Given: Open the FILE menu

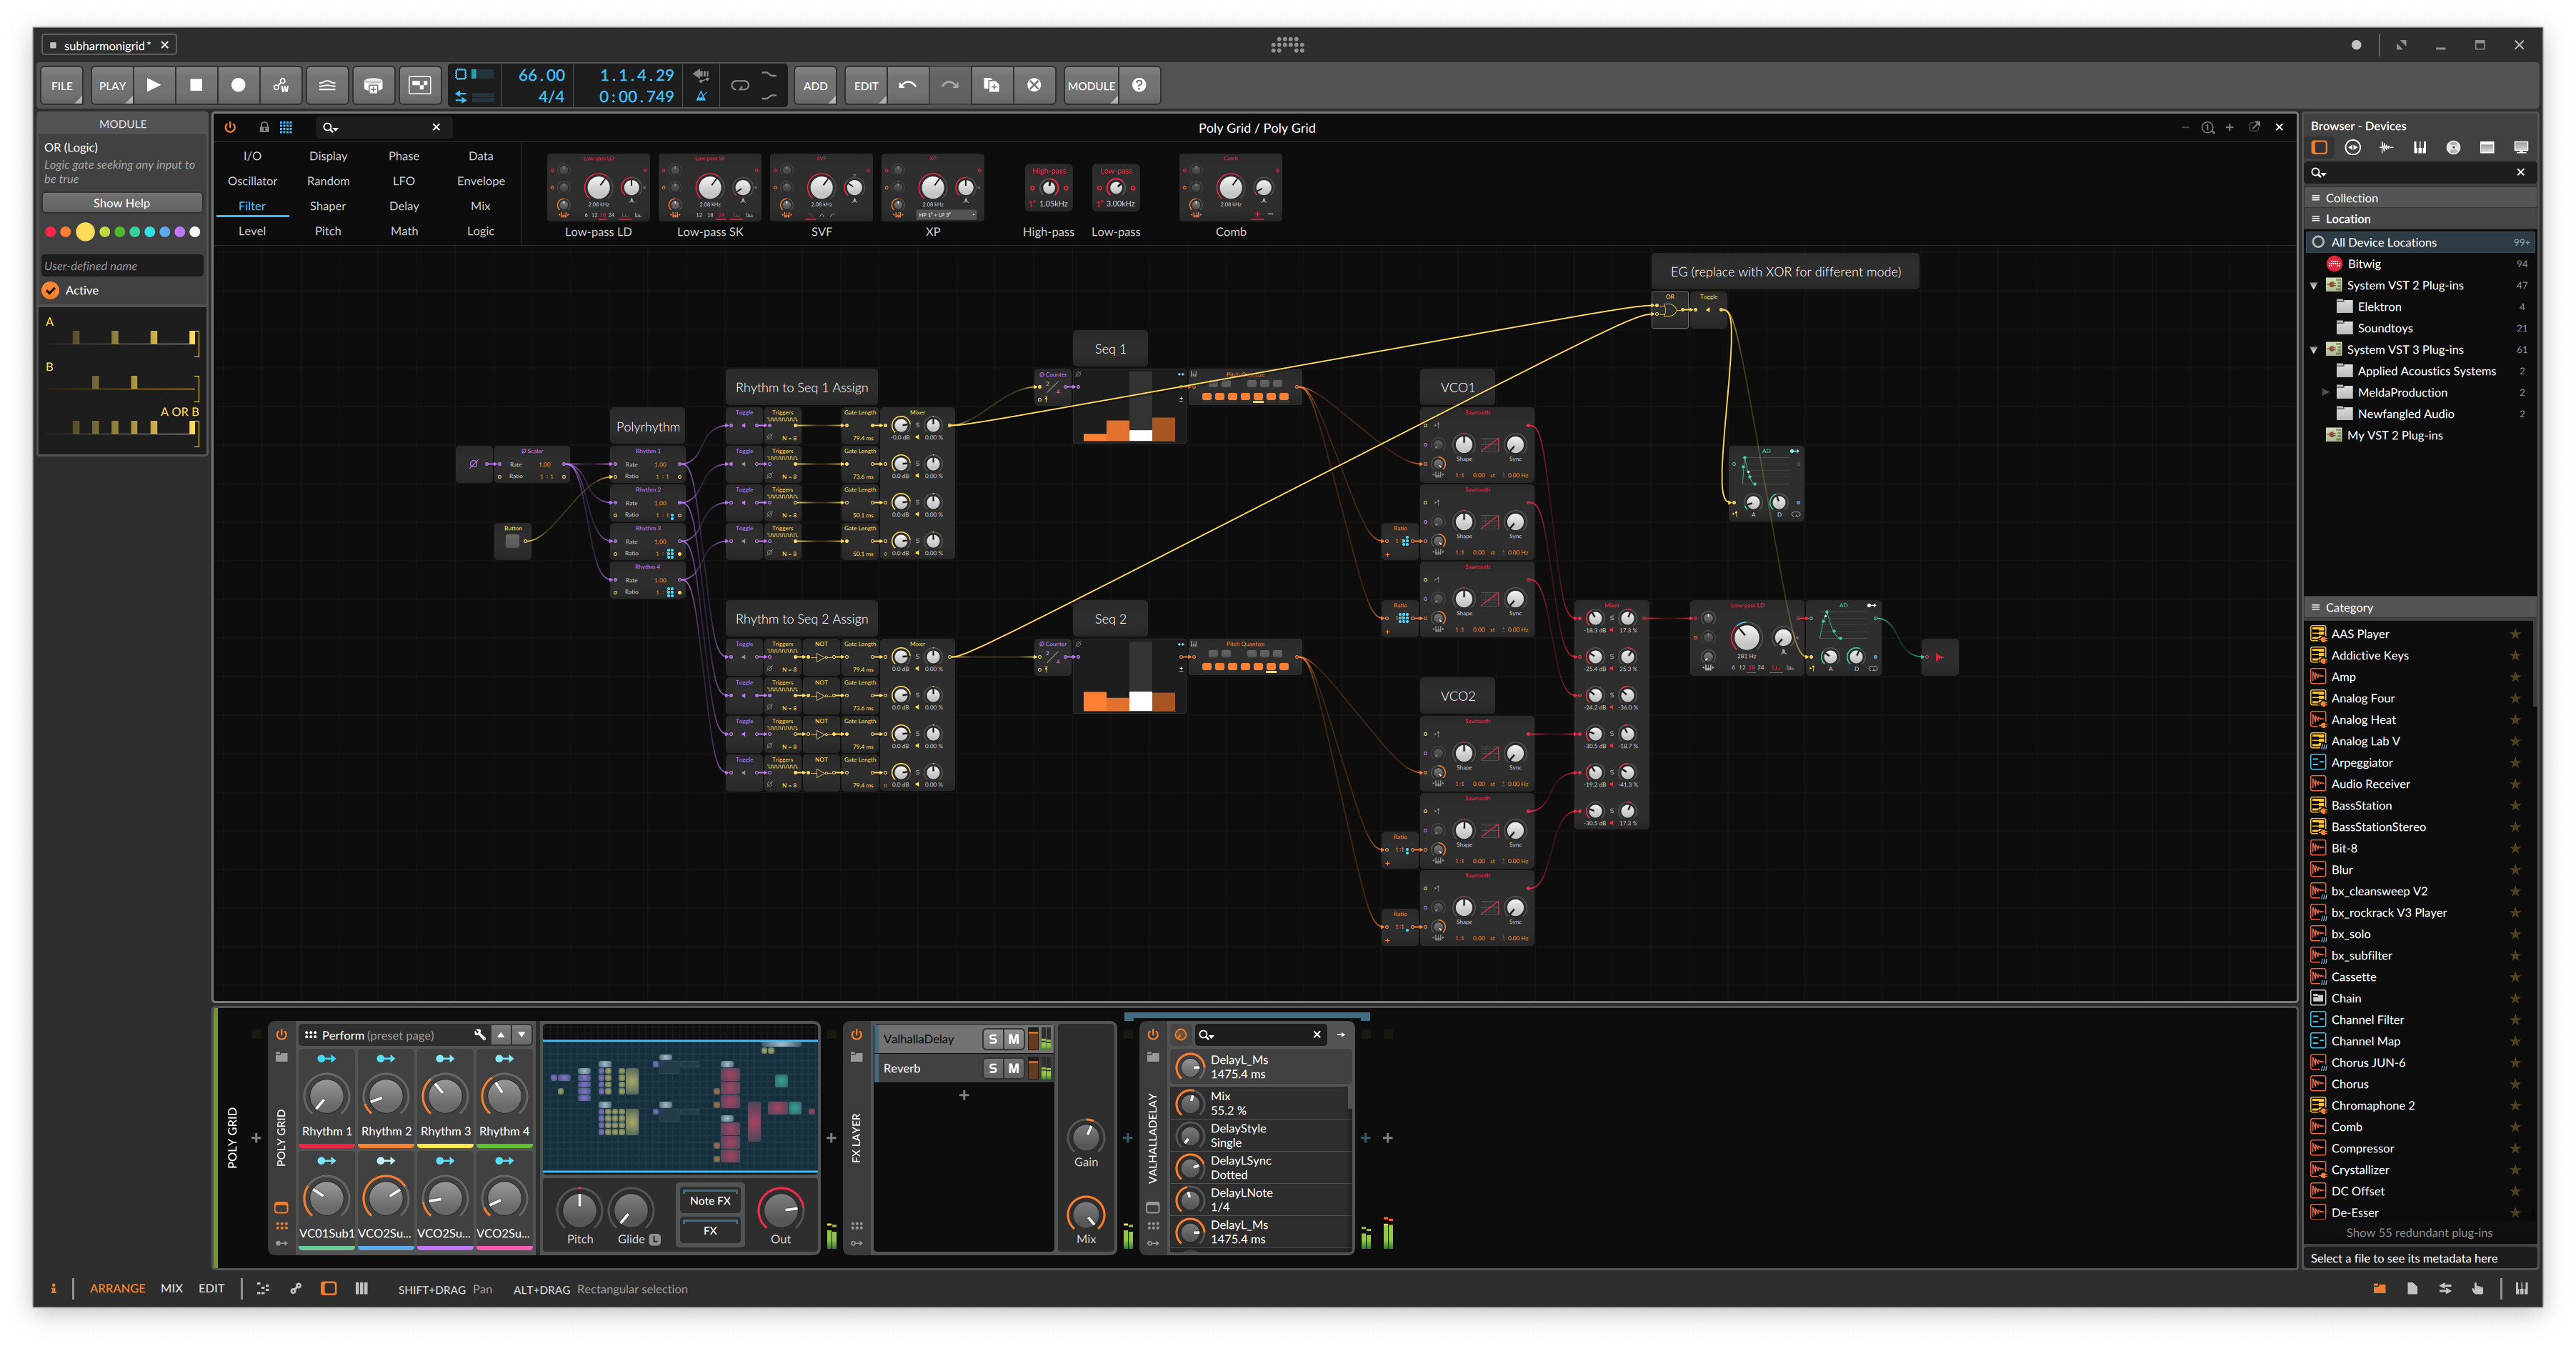Looking at the screenshot, I should click(x=62, y=85).
